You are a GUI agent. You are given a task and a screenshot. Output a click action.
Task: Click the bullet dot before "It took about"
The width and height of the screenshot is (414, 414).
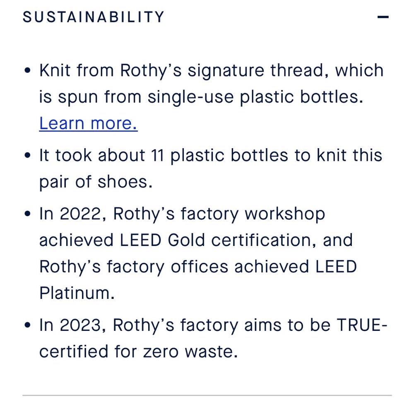[x=28, y=156]
